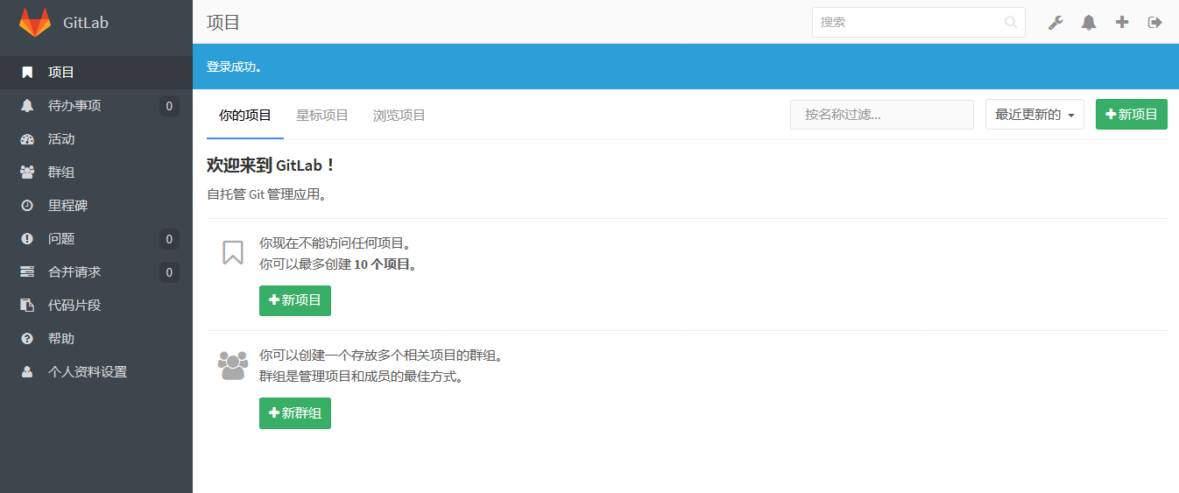Screen dimensions: 1179x493
Task: Click the merge icon beside 合并请求
Action: 27,272
